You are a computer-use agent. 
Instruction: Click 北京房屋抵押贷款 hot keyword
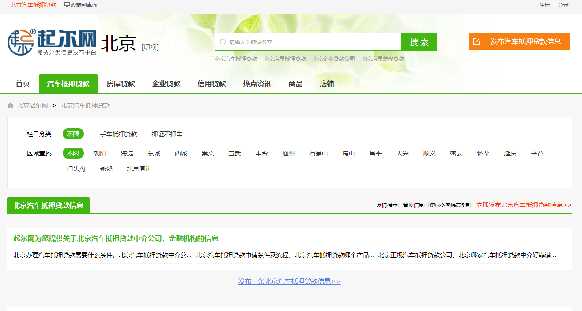pyautogui.click(x=285, y=59)
